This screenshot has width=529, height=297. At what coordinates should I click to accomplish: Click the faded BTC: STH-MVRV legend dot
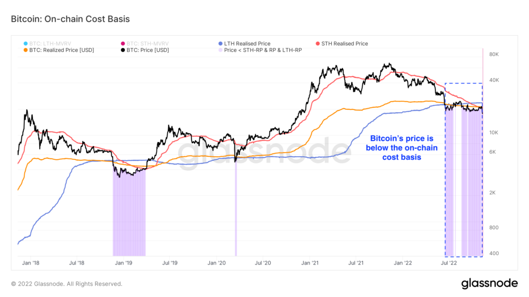click(x=122, y=44)
